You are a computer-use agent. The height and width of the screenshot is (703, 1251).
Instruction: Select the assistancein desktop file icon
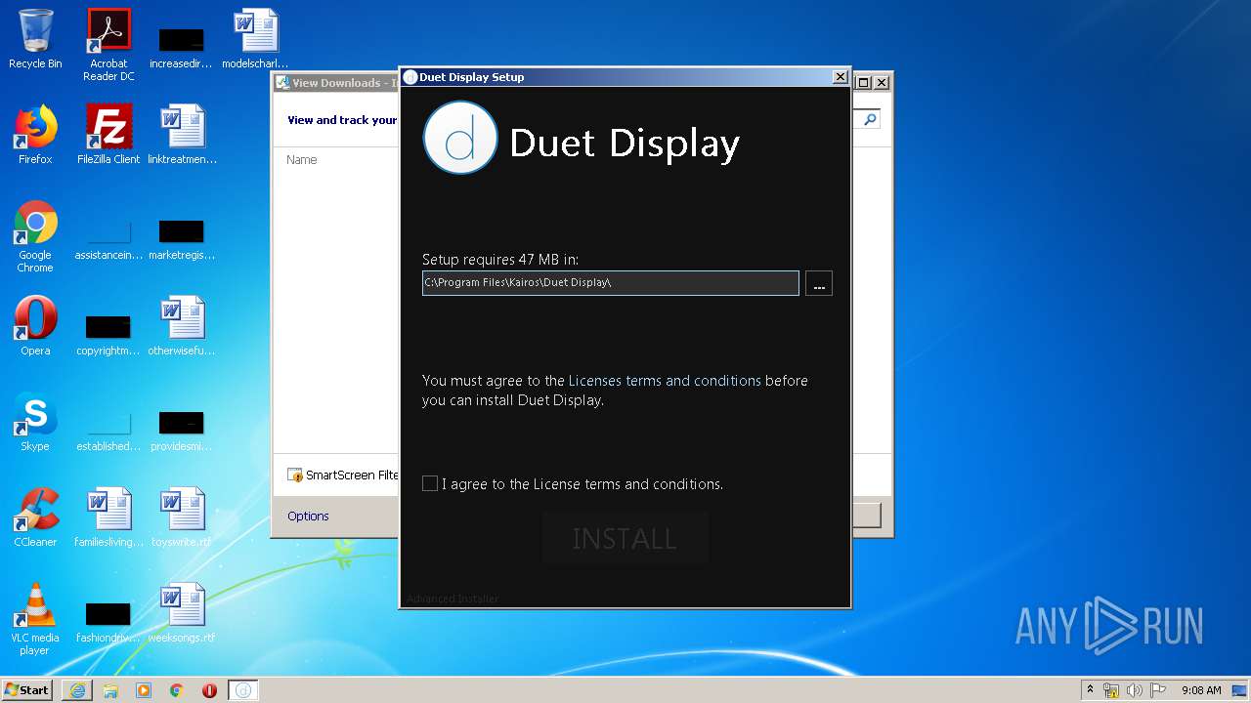point(108,238)
